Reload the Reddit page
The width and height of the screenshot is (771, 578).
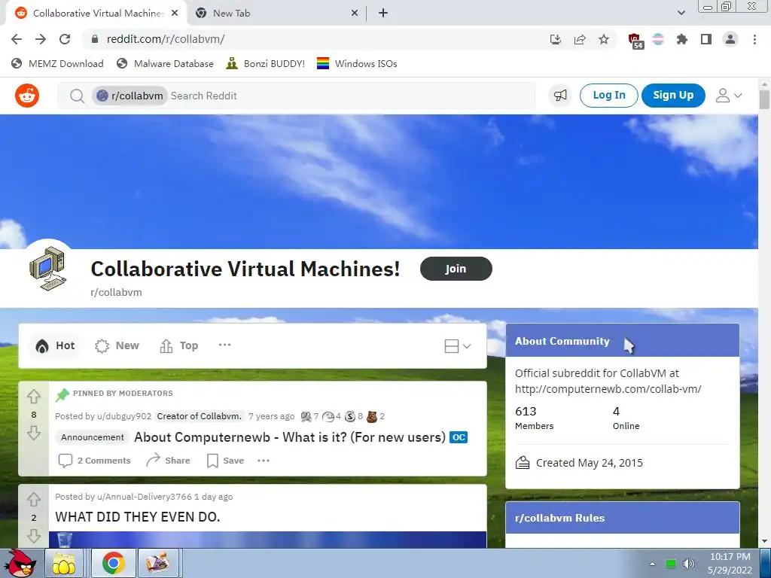pyautogui.click(x=65, y=39)
